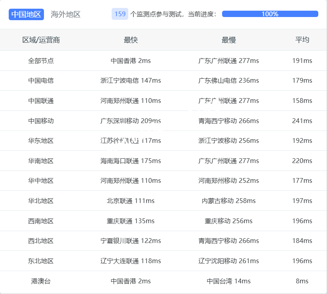327x294 pixels.
Task: Sort by the 最快 column header
Action: pyautogui.click(x=131, y=40)
